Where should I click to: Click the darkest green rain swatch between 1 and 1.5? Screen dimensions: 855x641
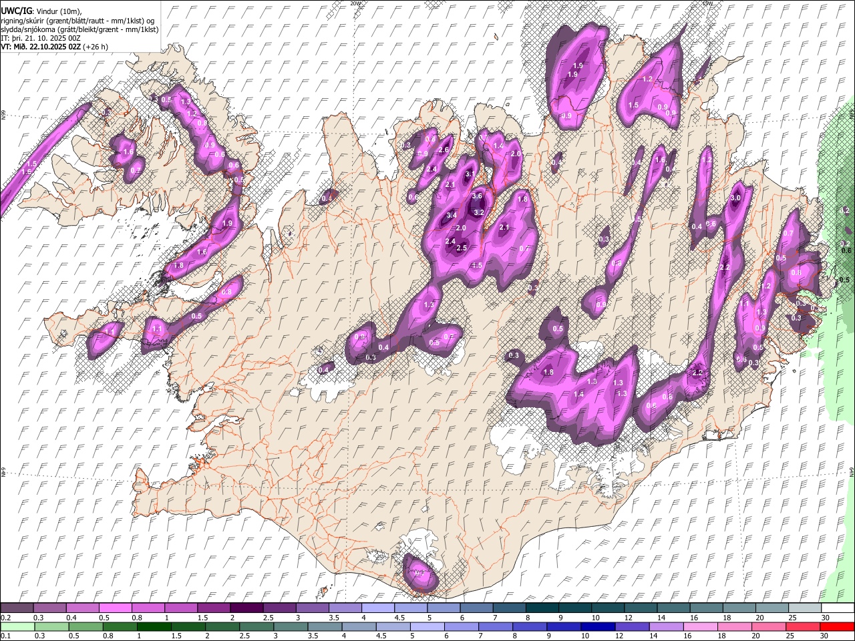[x=154, y=626]
